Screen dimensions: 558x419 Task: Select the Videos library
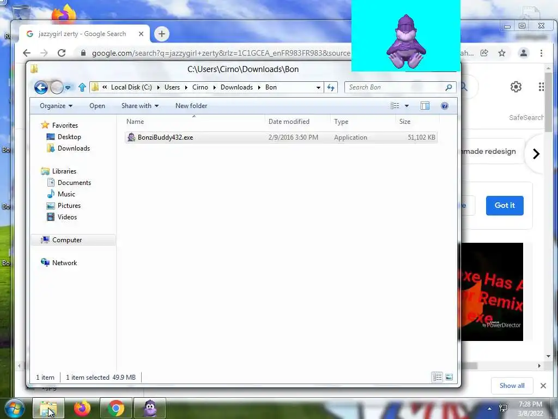tap(67, 217)
